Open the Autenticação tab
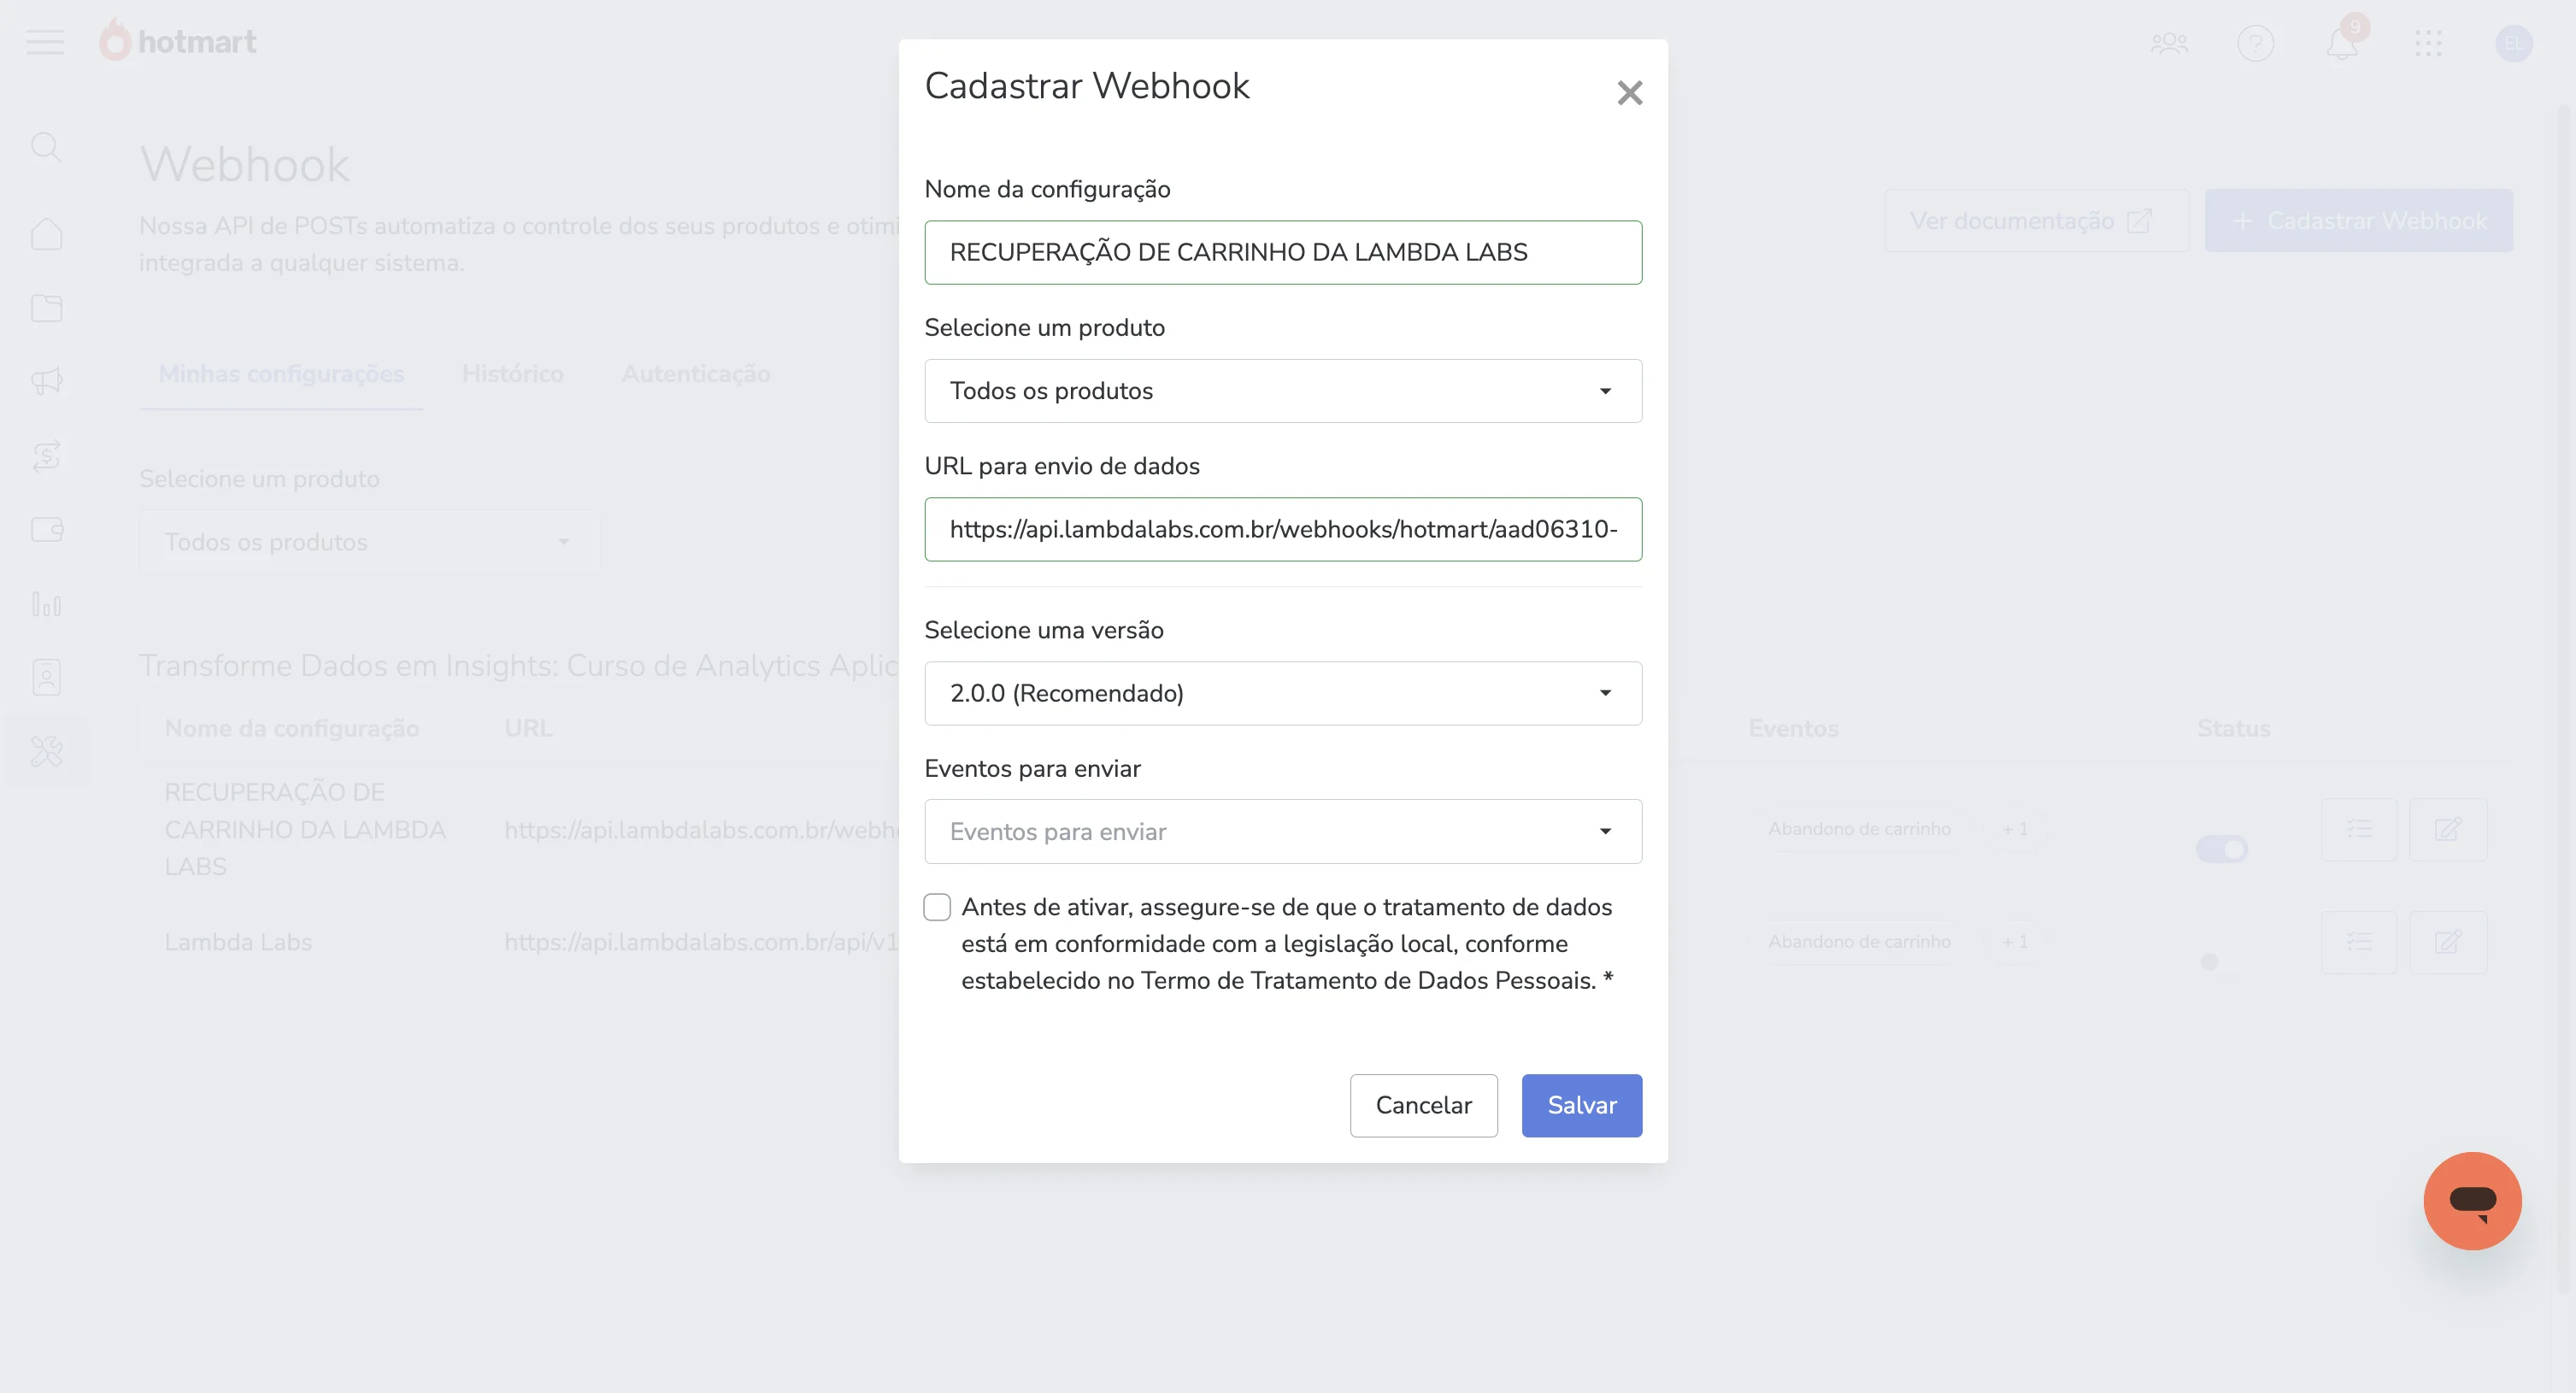The height and width of the screenshot is (1393, 2576). coord(696,374)
